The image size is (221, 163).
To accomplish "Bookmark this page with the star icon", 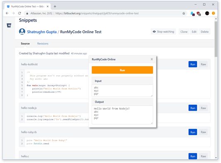I will pos(184,13).
